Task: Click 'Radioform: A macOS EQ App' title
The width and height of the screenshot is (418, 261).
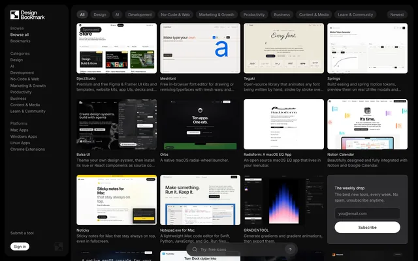Action: [x=268, y=155]
